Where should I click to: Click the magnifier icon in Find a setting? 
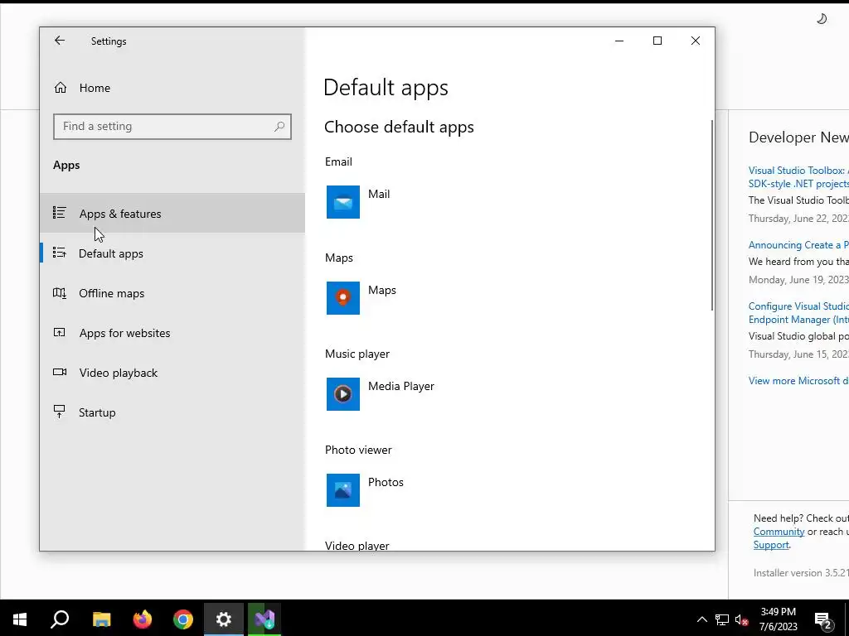279,127
